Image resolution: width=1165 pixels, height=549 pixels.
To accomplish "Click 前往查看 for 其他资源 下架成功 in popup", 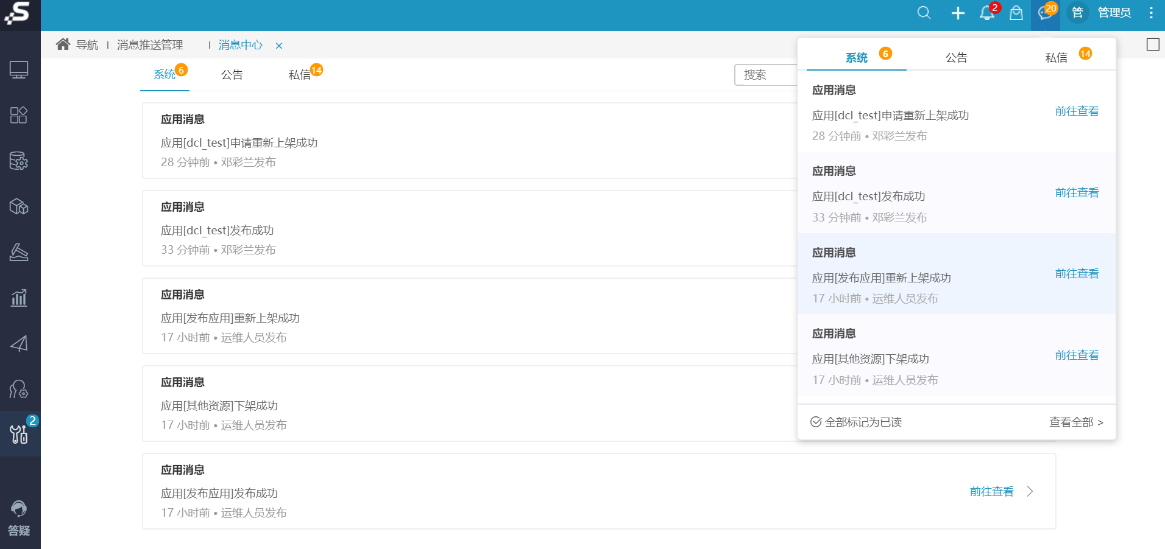I will [1077, 355].
